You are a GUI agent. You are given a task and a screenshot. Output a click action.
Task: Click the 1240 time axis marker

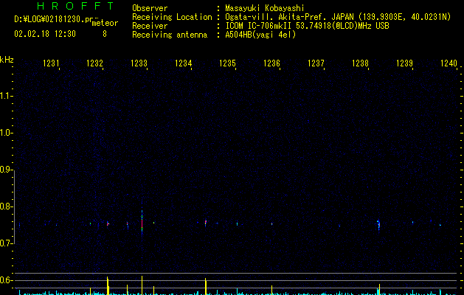[x=449, y=63]
